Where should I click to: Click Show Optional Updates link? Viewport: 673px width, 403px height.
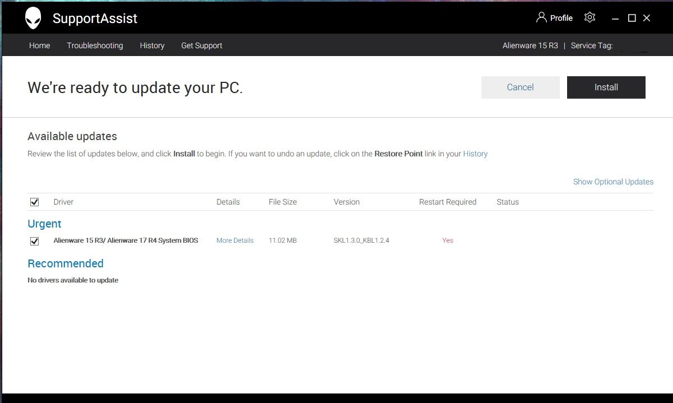(613, 182)
